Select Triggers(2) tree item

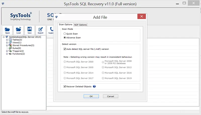click(18, 51)
